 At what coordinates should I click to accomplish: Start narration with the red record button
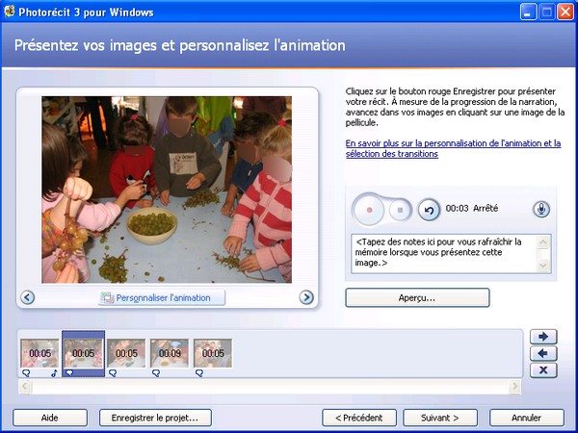(x=369, y=210)
